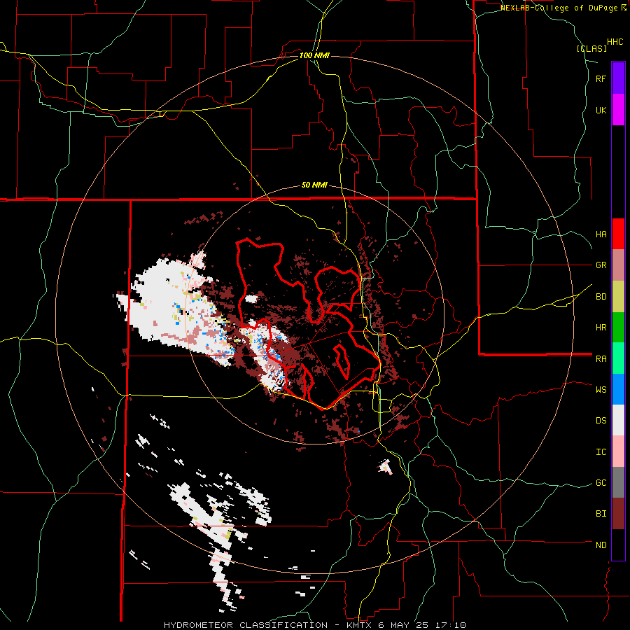Click the 50 NMI range ring label

click(314, 185)
